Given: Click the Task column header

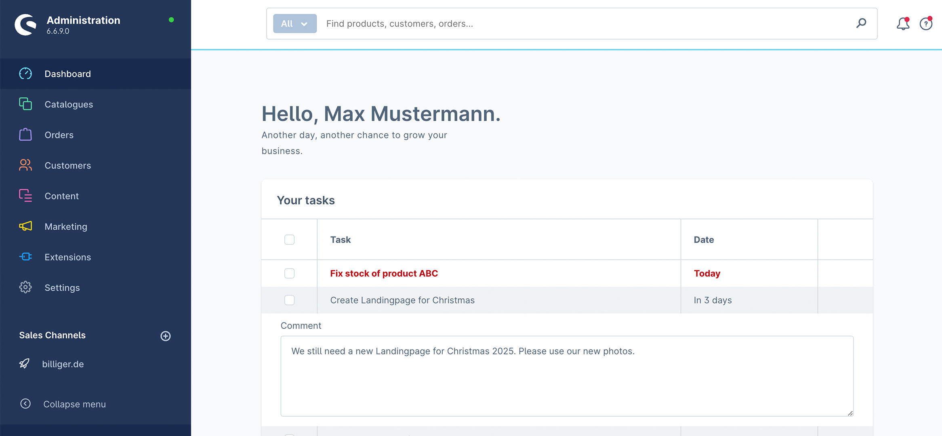Looking at the screenshot, I should (340, 240).
